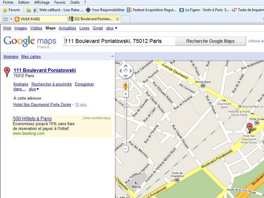Open Your Responsibilities bookmark
Viewport: 264px width, 198px height.
(x=105, y=10)
